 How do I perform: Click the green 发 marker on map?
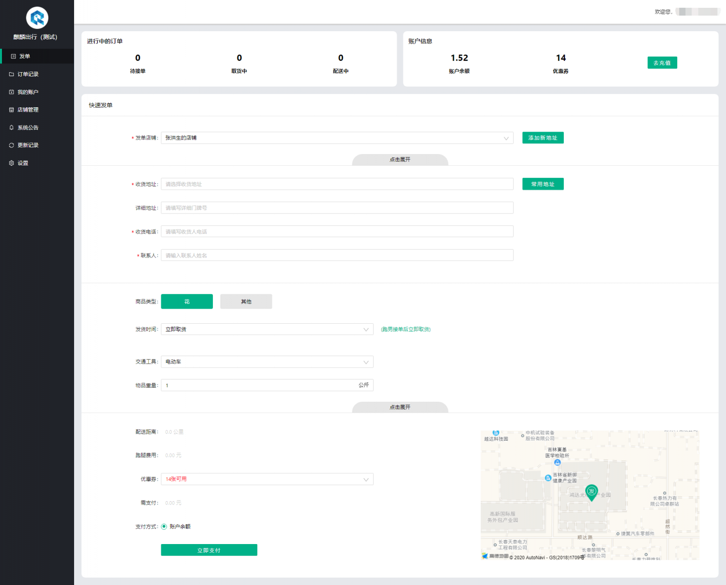tap(591, 491)
